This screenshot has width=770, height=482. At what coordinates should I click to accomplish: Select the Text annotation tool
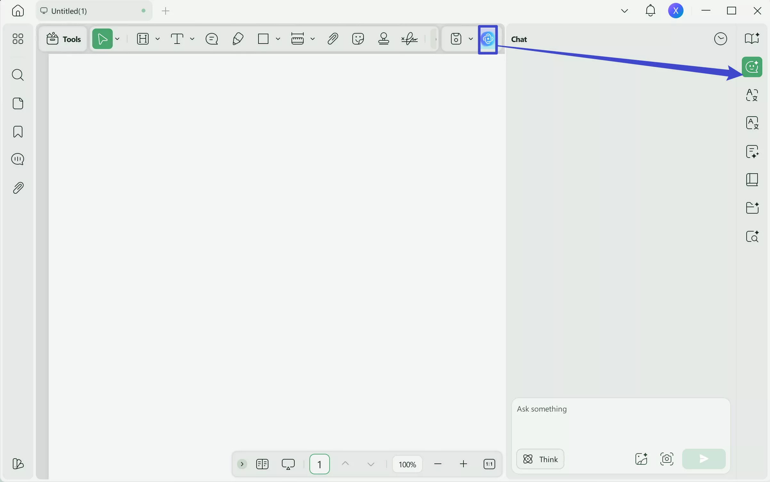[x=177, y=39]
